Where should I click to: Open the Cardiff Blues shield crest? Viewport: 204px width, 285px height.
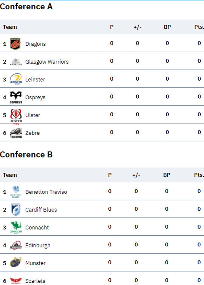(x=16, y=209)
